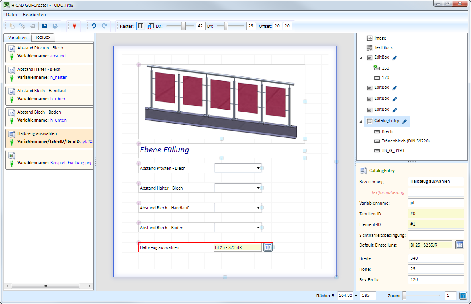Click the red plug connect icon
Viewport: 471px width, 304px height.
[74, 26]
